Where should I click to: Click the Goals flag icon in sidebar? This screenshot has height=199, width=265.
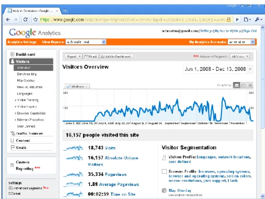(x=12, y=148)
